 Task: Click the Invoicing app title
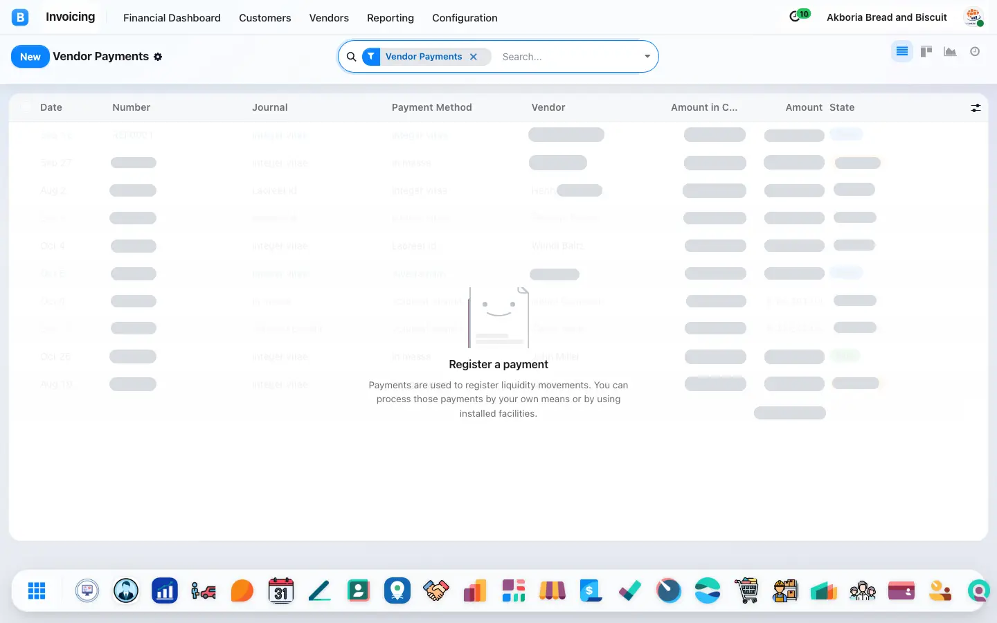click(71, 17)
